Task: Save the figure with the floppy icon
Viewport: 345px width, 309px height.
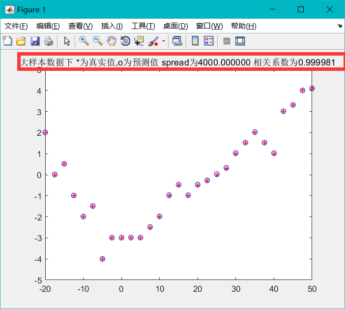Action: pyautogui.click(x=35, y=41)
